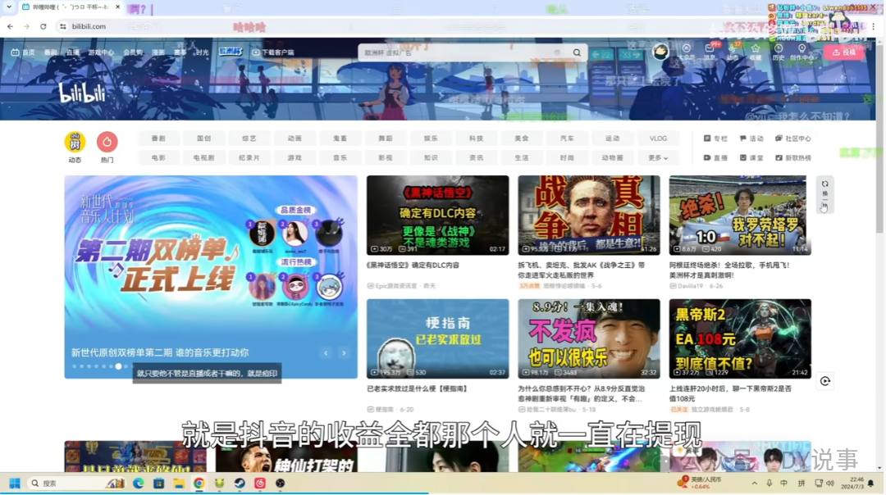Open browser tab list dropdown arrow
The height and width of the screenshot is (495, 886).
point(9,7)
